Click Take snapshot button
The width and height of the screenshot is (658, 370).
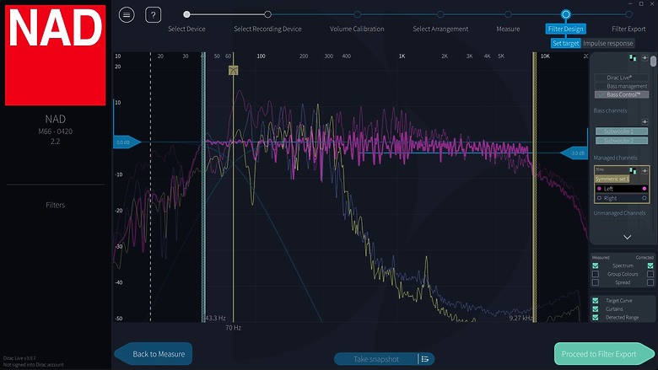[x=376, y=359]
